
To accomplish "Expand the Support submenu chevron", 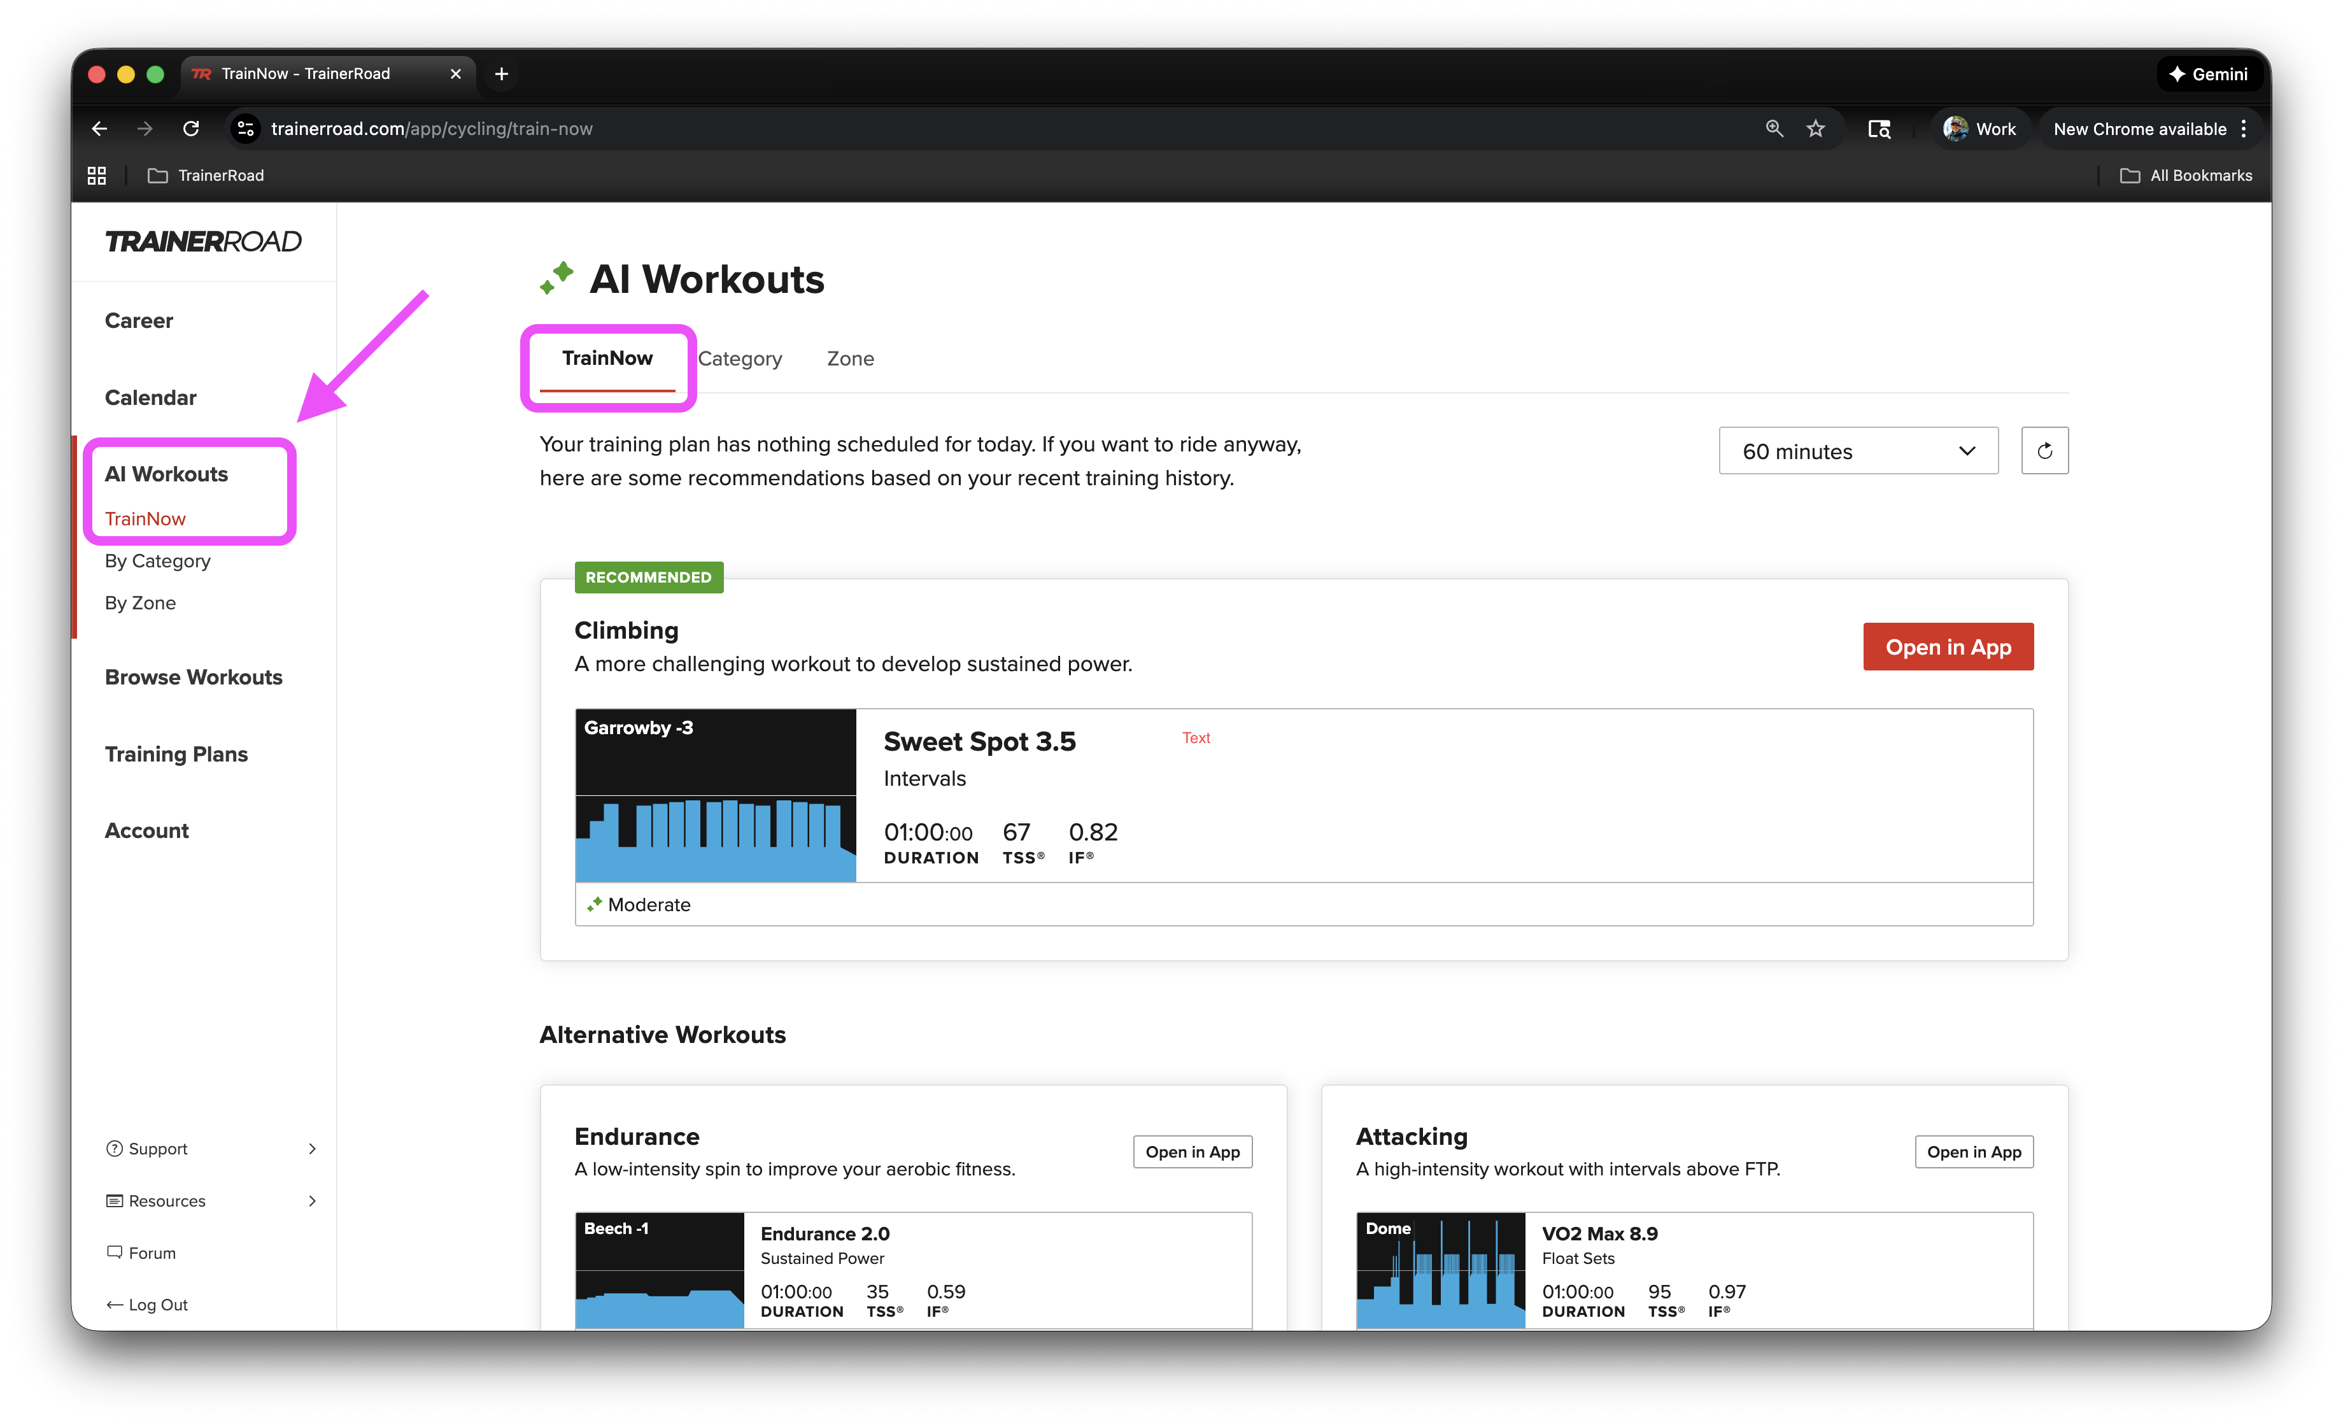I will [312, 1148].
